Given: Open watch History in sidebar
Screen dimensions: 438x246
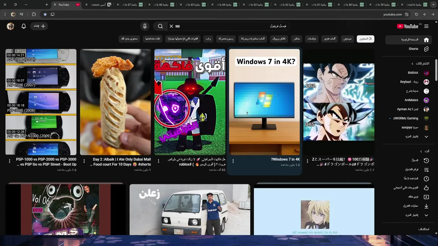Looking at the screenshot, I should point(408,160).
